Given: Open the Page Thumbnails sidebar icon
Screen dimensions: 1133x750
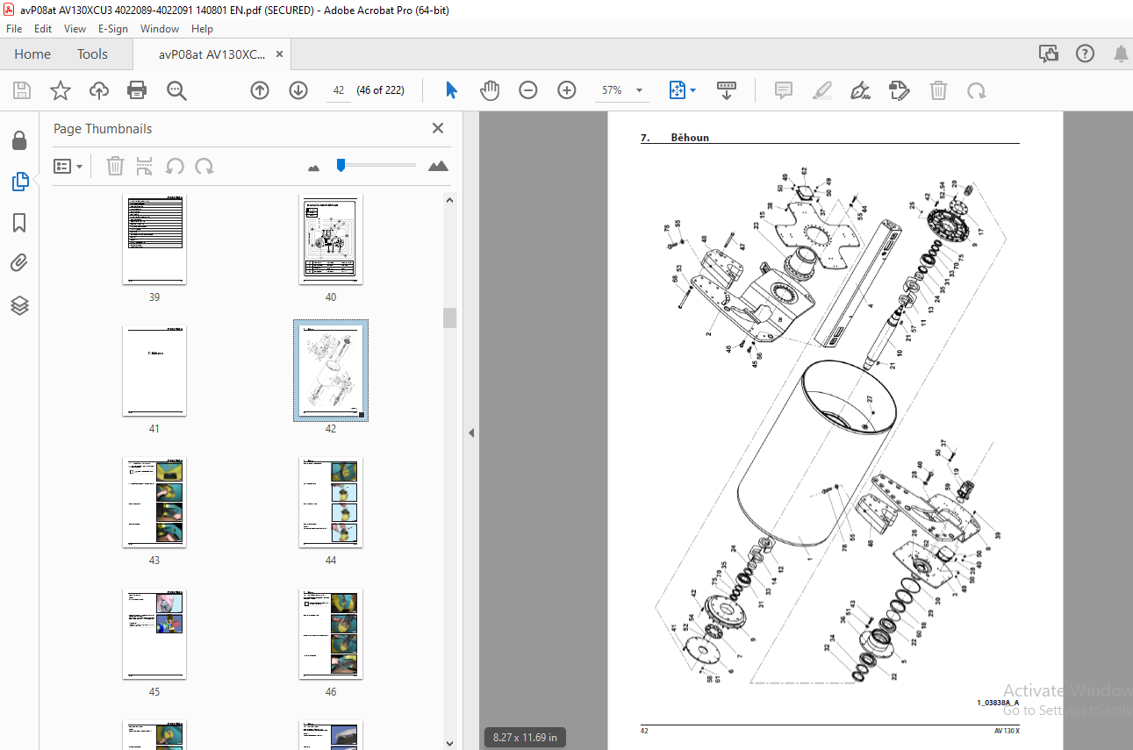Looking at the screenshot, I should (x=19, y=182).
